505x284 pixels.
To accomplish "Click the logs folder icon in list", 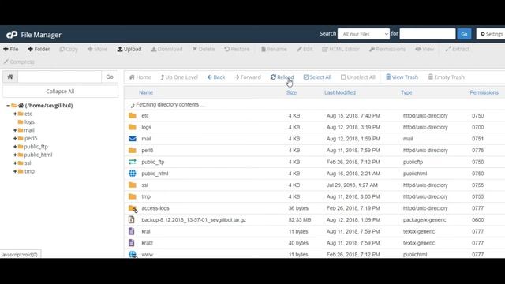I will pyautogui.click(x=133, y=127).
